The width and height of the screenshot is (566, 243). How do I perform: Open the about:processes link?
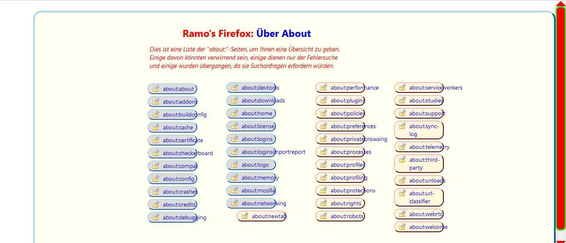[x=351, y=152]
